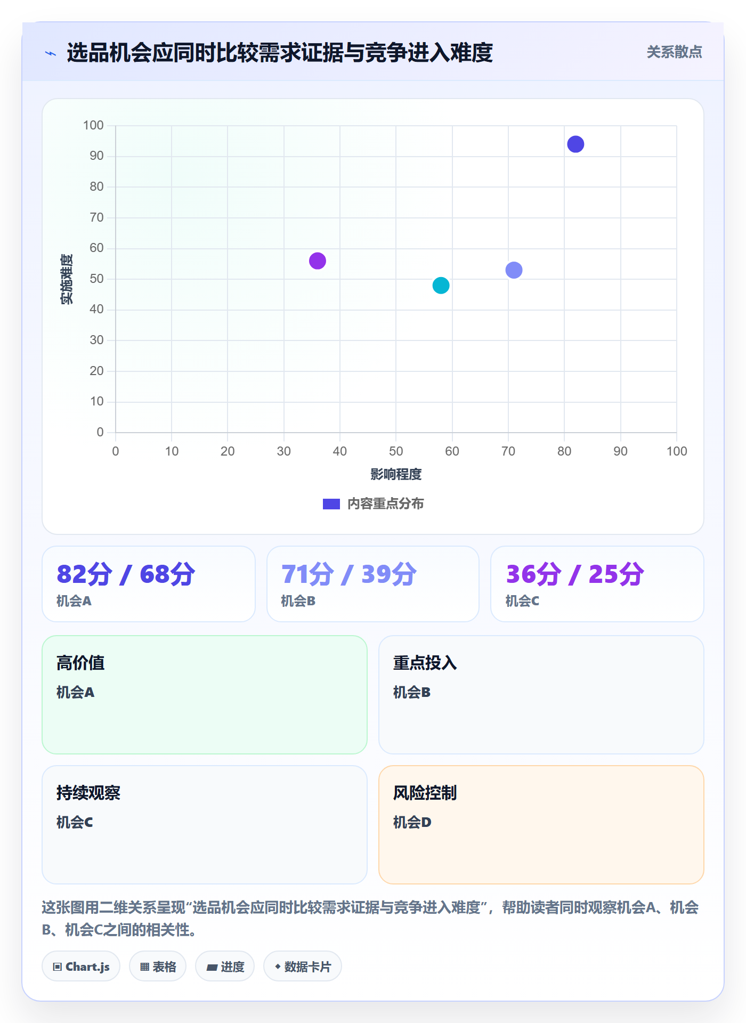
Task: Click the lightning bolt icon beside the title
Action: pyautogui.click(x=51, y=53)
